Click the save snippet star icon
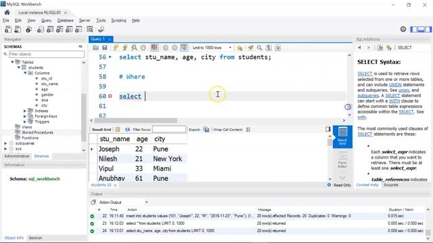 [x=240, y=48]
